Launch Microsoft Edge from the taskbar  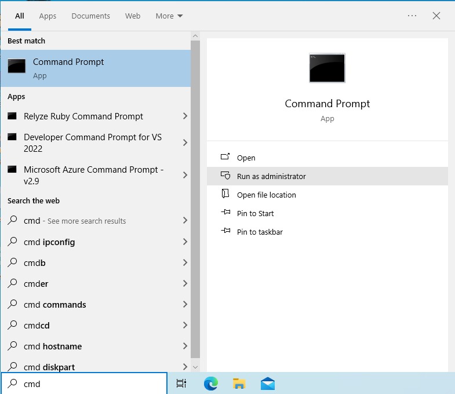point(211,384)
